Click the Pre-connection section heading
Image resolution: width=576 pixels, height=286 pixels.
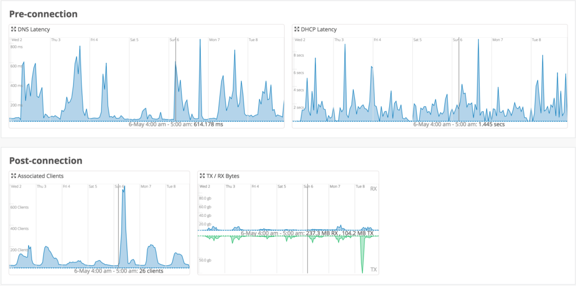(x=43, y=13)
